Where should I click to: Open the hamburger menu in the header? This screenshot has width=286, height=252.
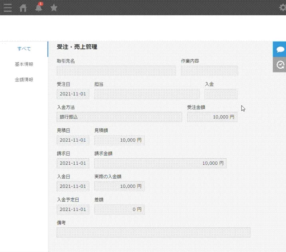(x=7, y=8)
